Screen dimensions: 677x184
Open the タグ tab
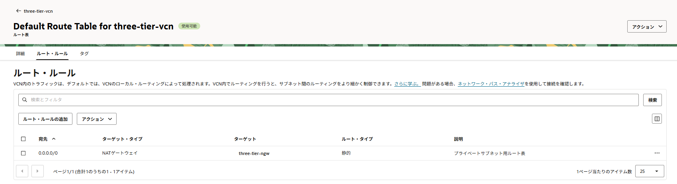point(84,53)
